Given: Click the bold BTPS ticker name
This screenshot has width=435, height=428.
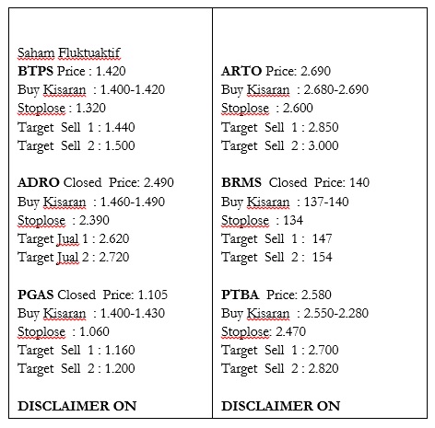Looking at the screenshot, I should click(36, 71).
